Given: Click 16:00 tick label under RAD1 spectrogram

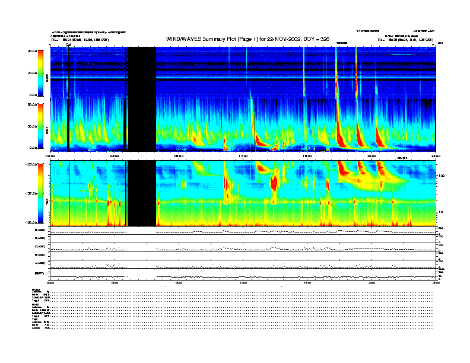Looking at the screenshot, I should pos(307,156).
